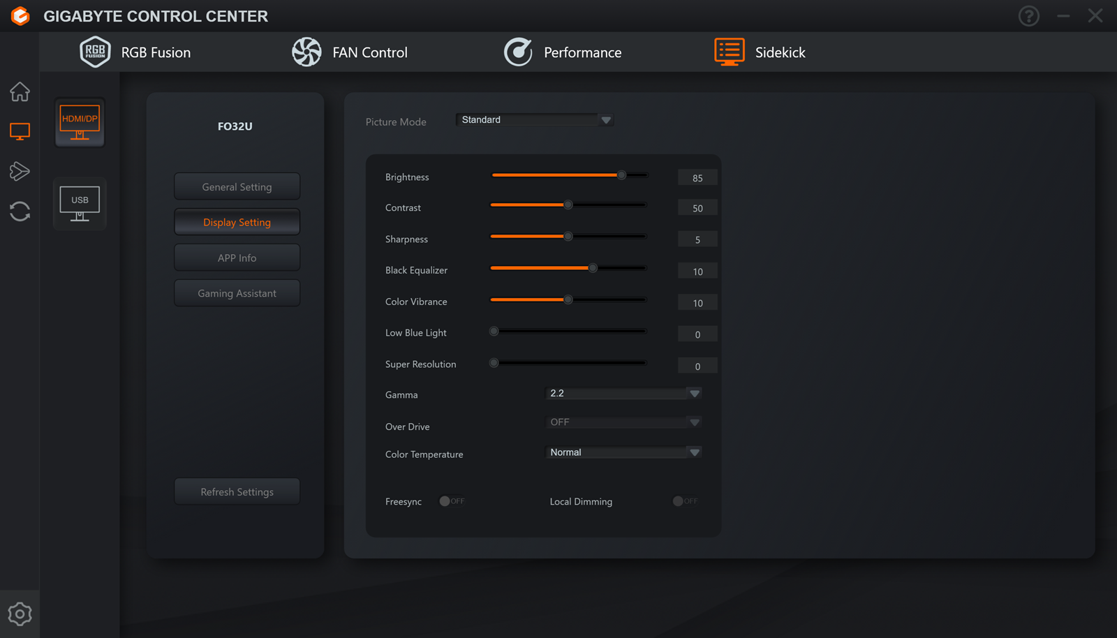This screenshot has width=1117, height=638.
Task: Click the Super Resolution value field
Action: [697, 366]
